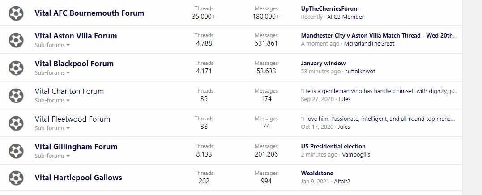Click the soccer ball icon beside Vital Gillingham Forum
The image size is (482, 195).
click(x=16, y=151)
